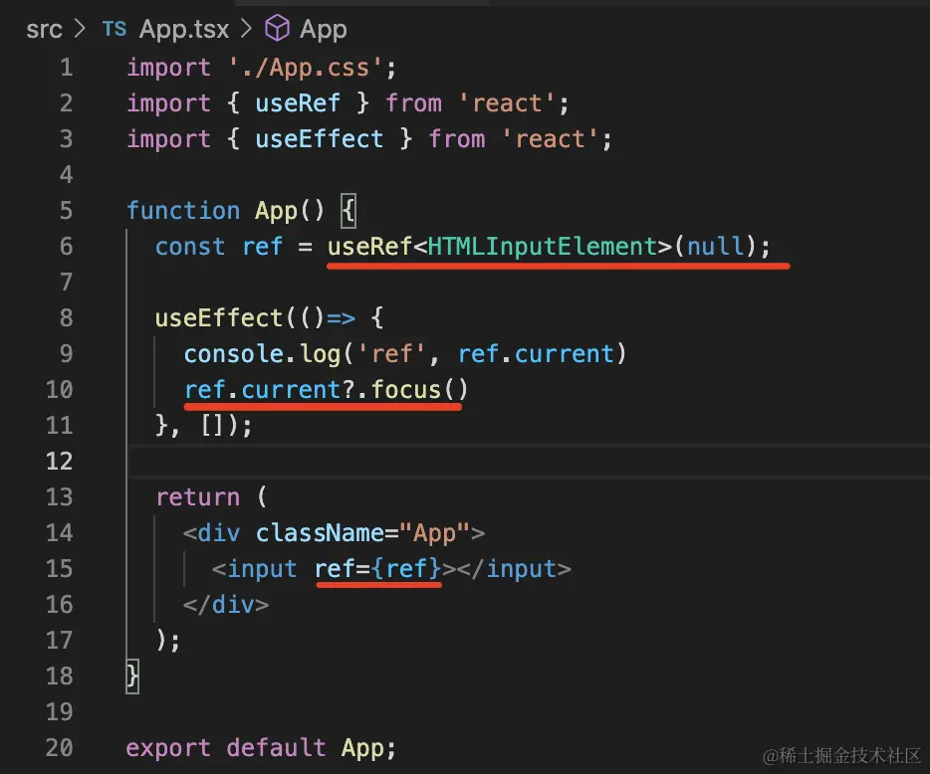Image resolution: width=930 pixels, height=774 pixels.
Task: Click useEffect call on line 8
Action: click(x=219, y=317)
